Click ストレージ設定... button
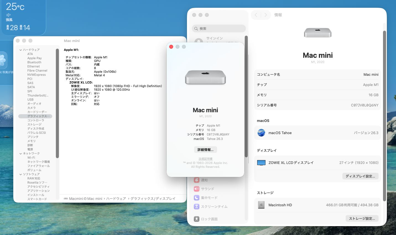 362,218
